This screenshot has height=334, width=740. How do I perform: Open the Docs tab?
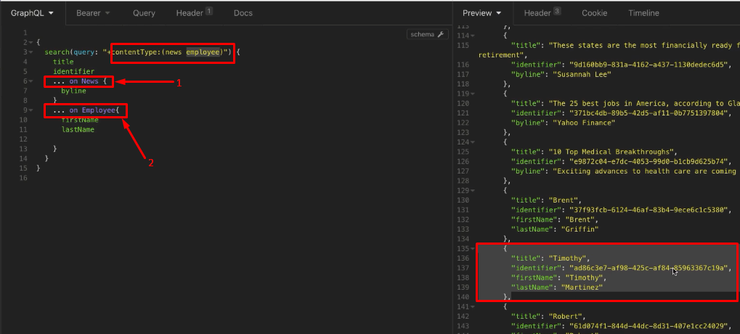[x=243, y=13]
